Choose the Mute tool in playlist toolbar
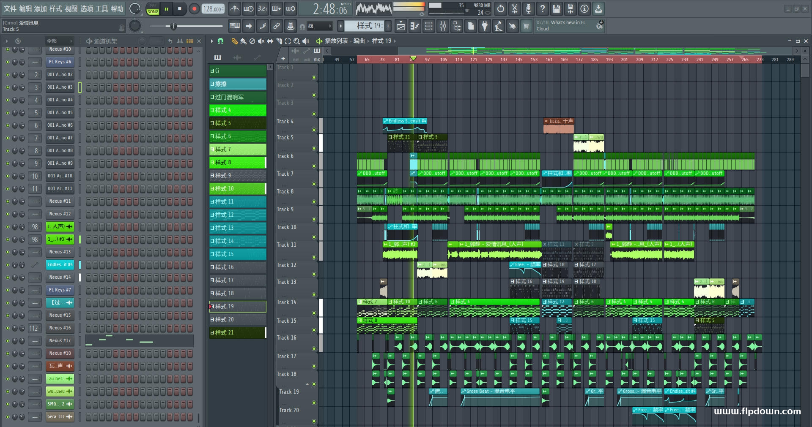The width and height of the screenshot is (812, 427). coord(261,41)
